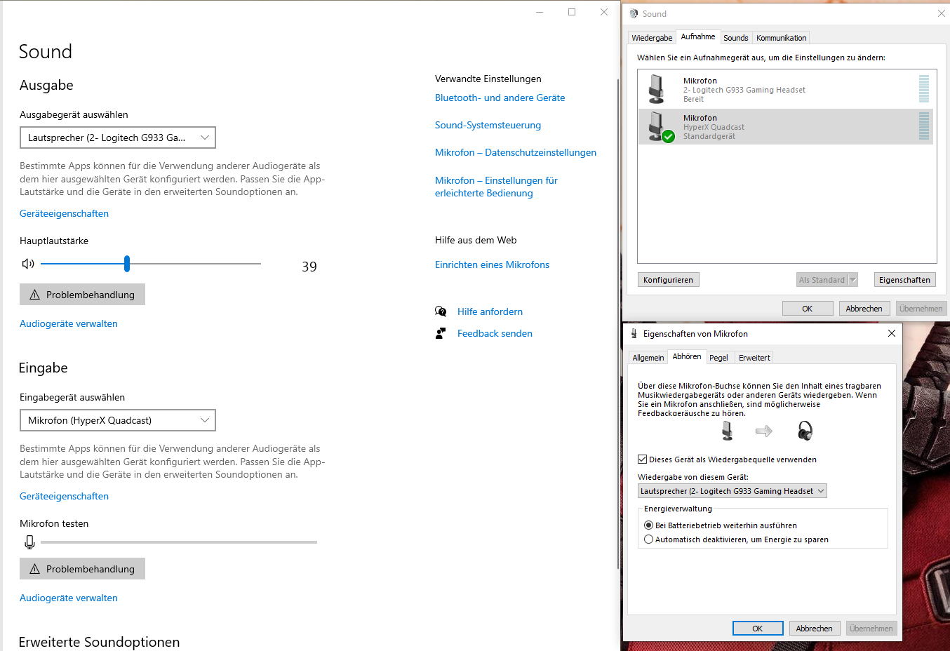Click the Sound dialog title bar speaker icon
Screen dimensions: 950x651
[634, 13]
